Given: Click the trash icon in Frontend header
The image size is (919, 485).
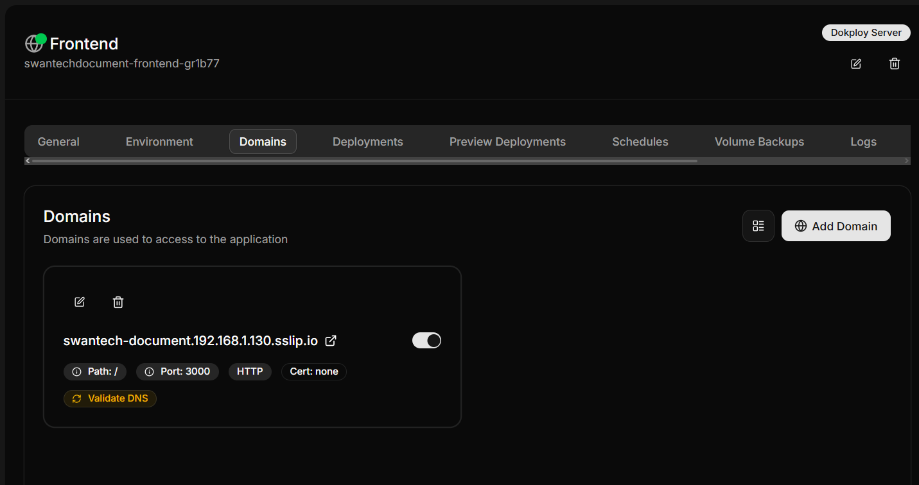Looking at the screenshot, I should (x=895, y=64).
